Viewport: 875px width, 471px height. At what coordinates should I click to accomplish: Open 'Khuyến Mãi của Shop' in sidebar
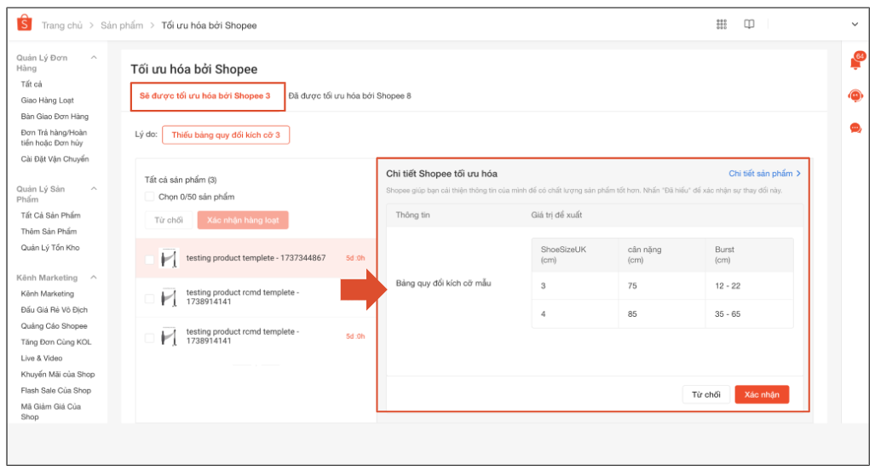click(x=58, y=375)
